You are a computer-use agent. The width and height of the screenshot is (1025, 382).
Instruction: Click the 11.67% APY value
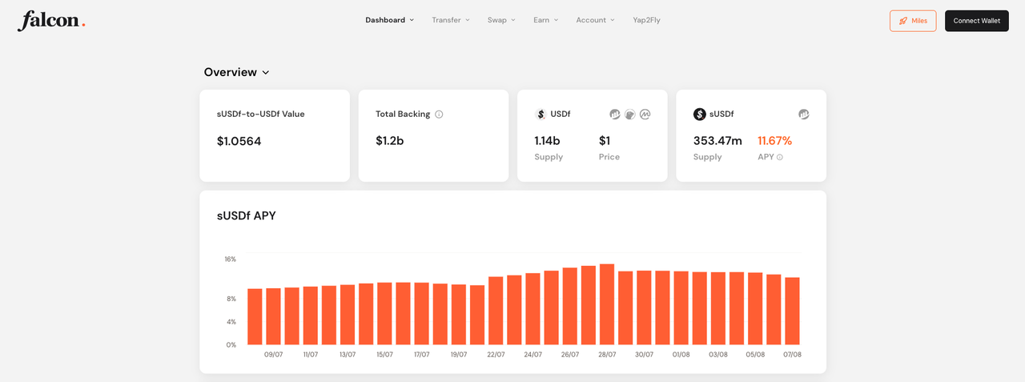774,141
